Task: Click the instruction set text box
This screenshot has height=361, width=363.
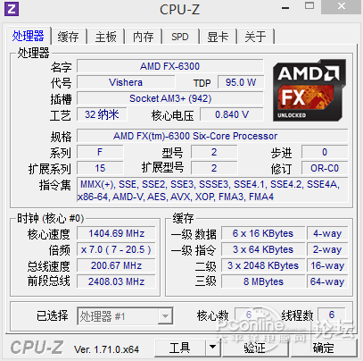Action: point(212,190)
